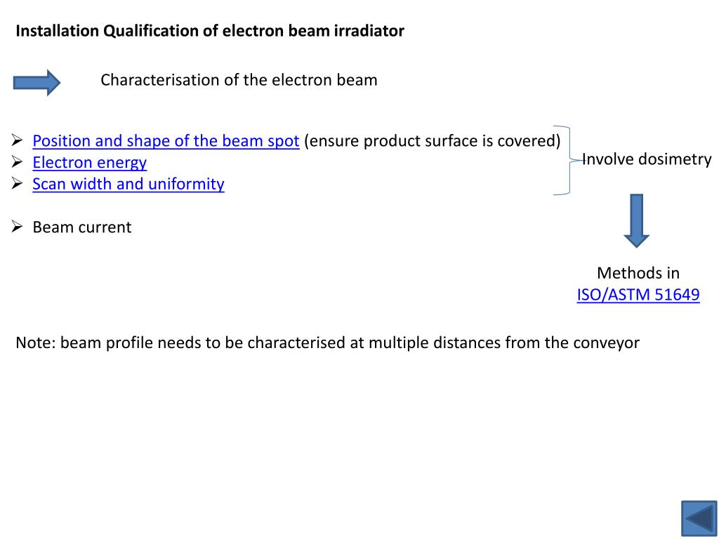Click the bullet arrowhead before Position and shape
Screen dimensions: 719x539
[x=17, y=140]
